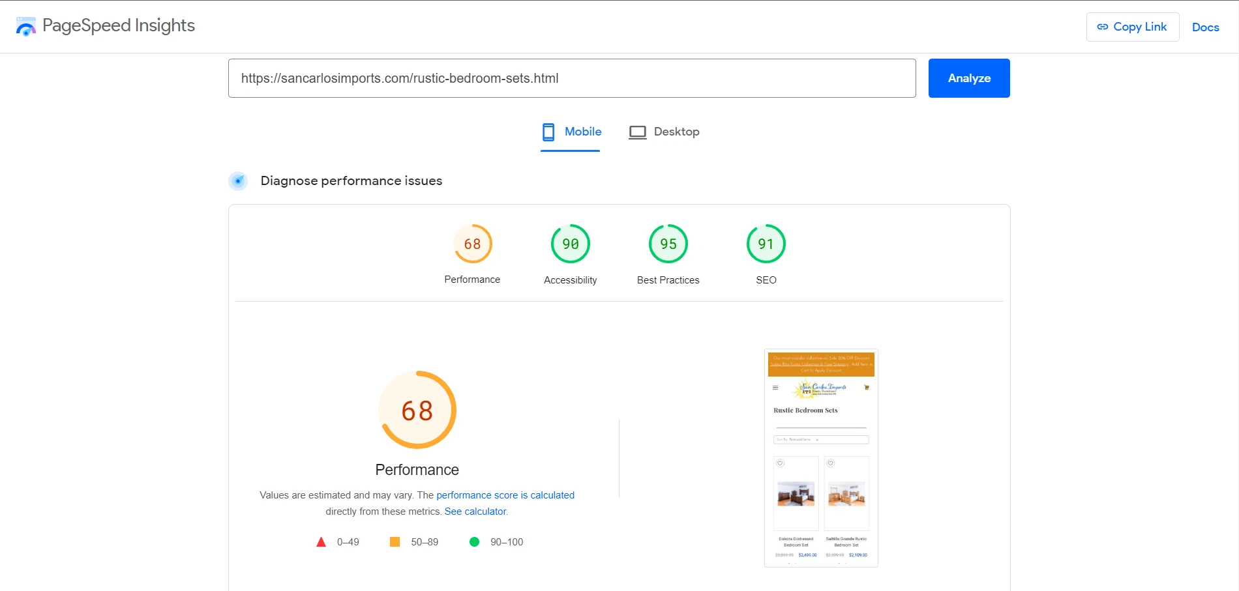Switch to the Desktop tab

(664, 132)
